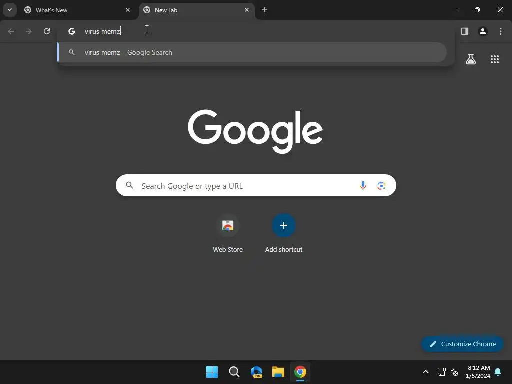512x384 pixels.
Task: Open the Chrome three-dot menu
Action: tap(501, 31)
